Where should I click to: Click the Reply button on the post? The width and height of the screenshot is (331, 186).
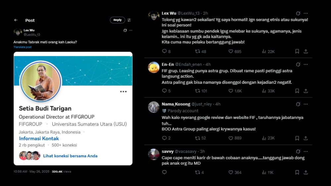tap(118, 20)
